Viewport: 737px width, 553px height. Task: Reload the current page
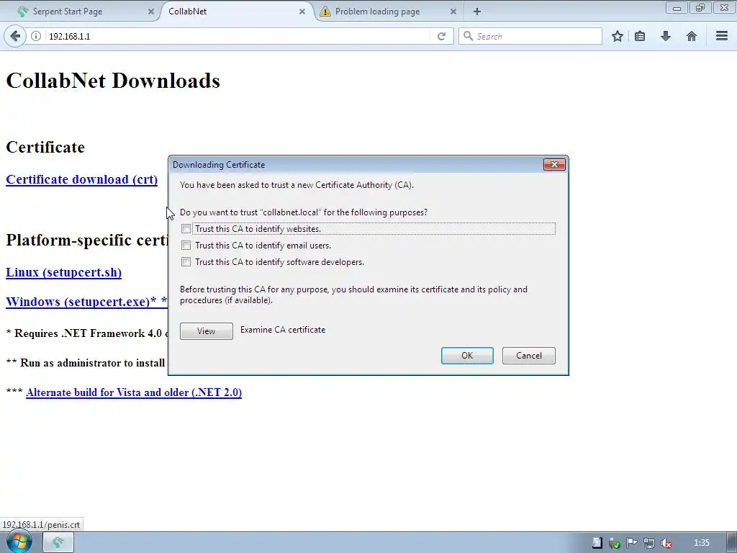(x=441, y=36)
